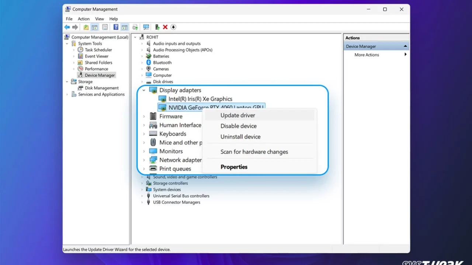The height and width of the screenshot is (265, 472).
Task: Click the green-arrow update driver toolbar icon
Action: [x=157, y=27]
